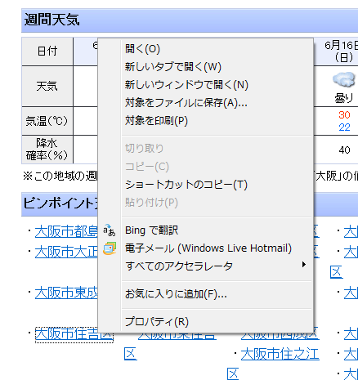Click the high temperature value 30
Viewport: 358px width, 380px height.
click(344, 115)
